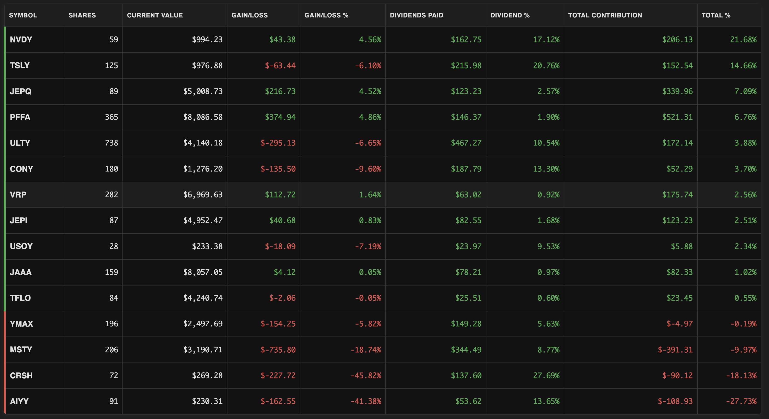Click CURRENT VALUE column header
Screen dimensions: 769x419
click(155, 15)
